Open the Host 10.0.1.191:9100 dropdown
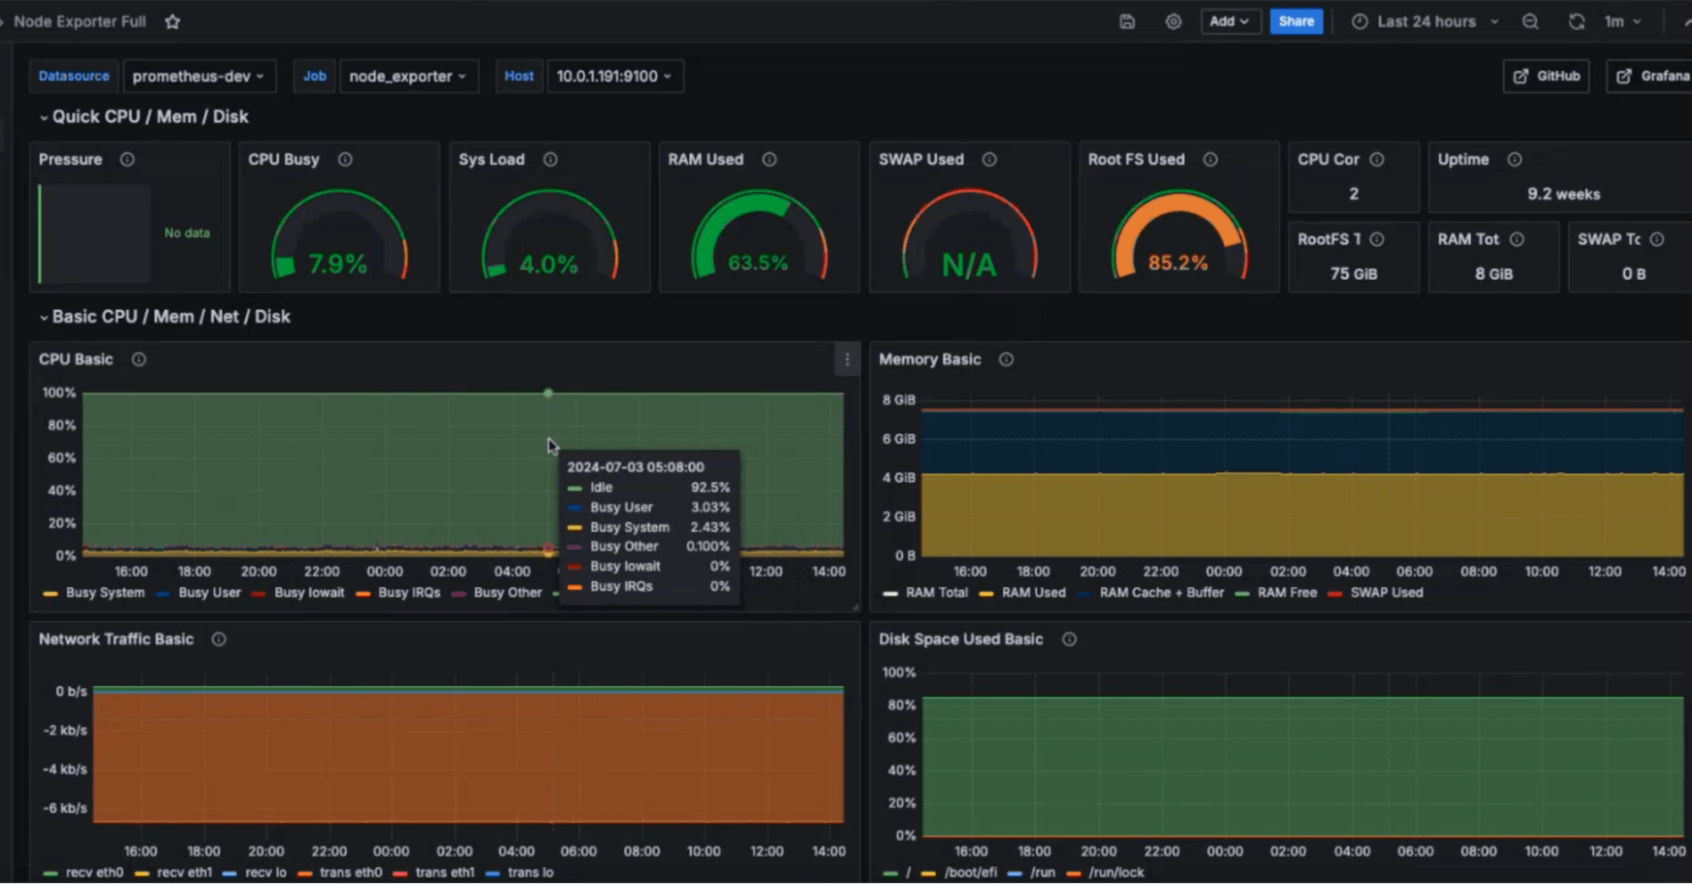Image resolution: width=1692 pixels, height=884 pixels. click(615, 76)
